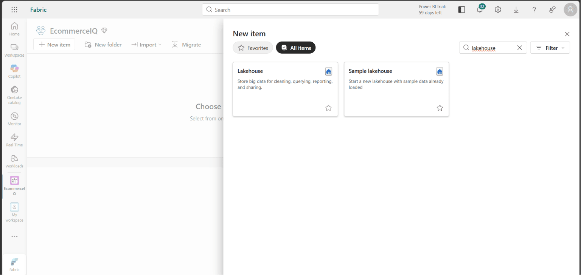Click the Lakehouse card's lakehouse icon
The height and width of the screenshot is (275, 581).
pyautogui.click(x=329, y=71)
